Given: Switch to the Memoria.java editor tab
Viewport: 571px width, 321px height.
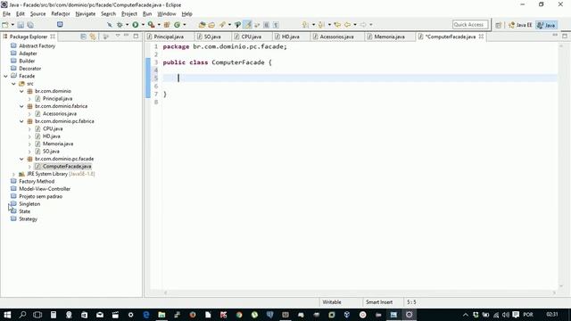Looking at the screenshot, I should click(x=389, y=37).
